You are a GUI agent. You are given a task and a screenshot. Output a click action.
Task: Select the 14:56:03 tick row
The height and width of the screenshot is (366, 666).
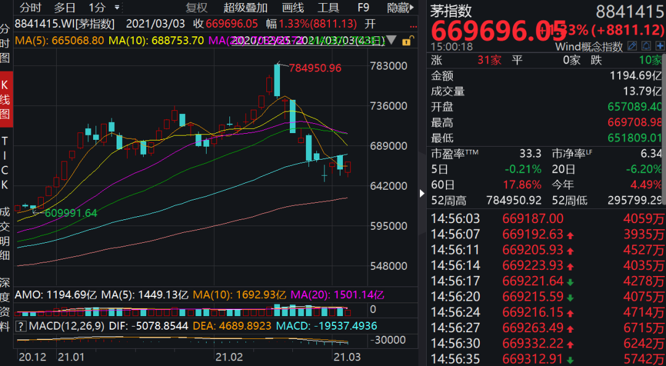point(546,219)
